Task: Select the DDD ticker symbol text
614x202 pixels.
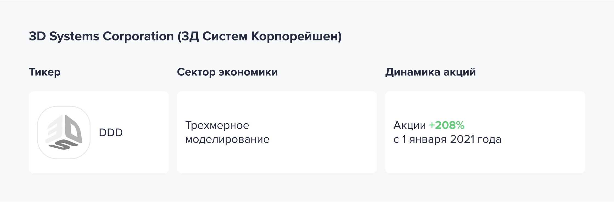Action: pyautogui.click(x=111, y=133)
